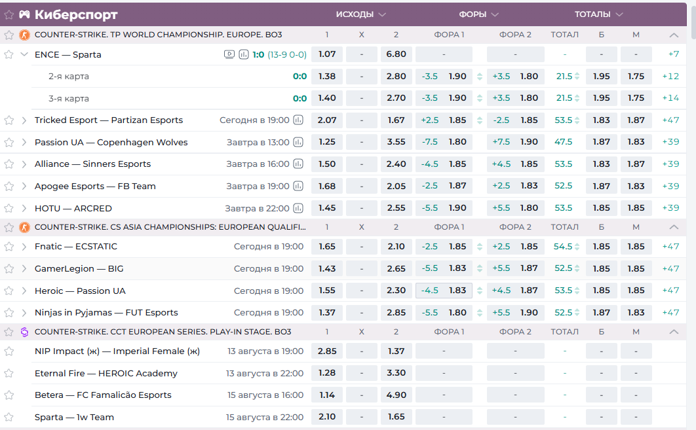This screenshot has height=430, width=696.
Task: Favorite the CS Asia Championships league star
Action: point(9,227)
